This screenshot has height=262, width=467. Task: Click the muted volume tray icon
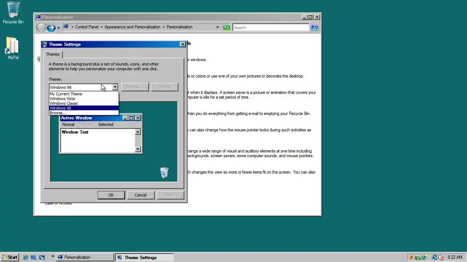[x=441, y=257]
